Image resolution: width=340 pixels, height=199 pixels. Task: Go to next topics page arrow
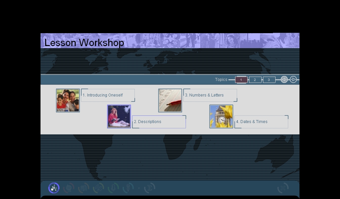pyautogui.click(x=293, y=80)
